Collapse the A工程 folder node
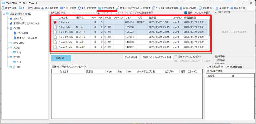 pyautogui.click(x=7, y=48)
